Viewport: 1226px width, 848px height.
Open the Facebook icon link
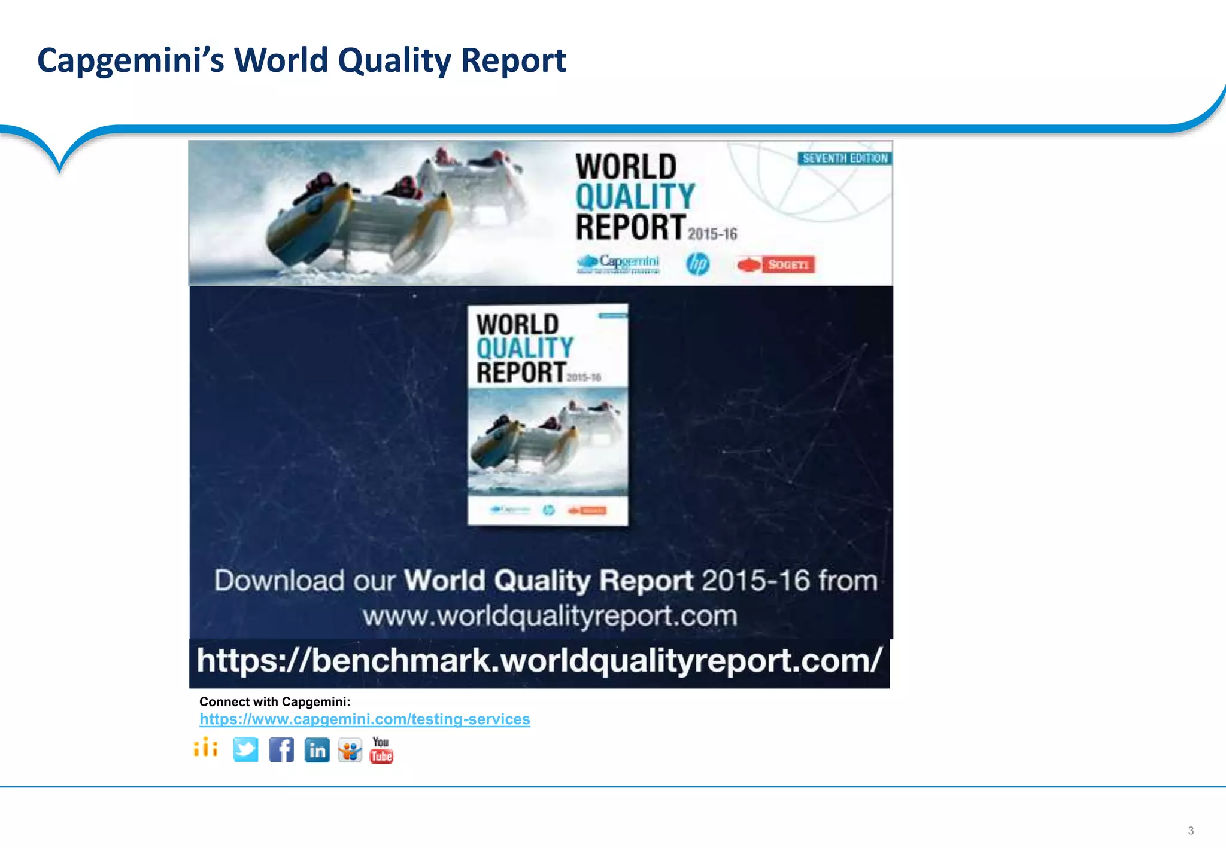tap(281, 749)
